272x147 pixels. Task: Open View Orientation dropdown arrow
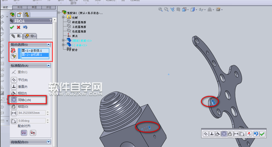click(x=188, y=10)
